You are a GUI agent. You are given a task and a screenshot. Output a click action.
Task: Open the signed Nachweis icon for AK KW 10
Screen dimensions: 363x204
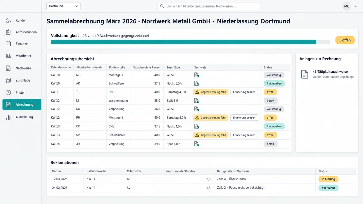(x=196, y=83)
